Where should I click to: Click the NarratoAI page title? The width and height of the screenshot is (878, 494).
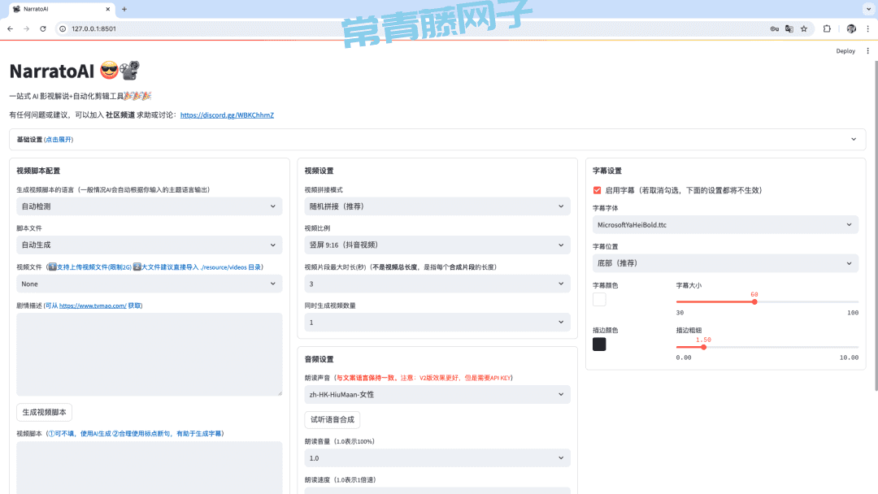coord(51,71)
